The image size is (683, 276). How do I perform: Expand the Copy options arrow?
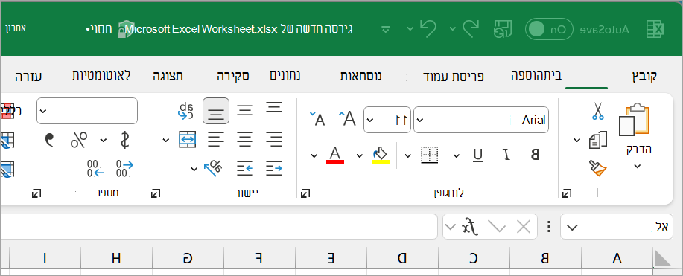tap(576, 140)
